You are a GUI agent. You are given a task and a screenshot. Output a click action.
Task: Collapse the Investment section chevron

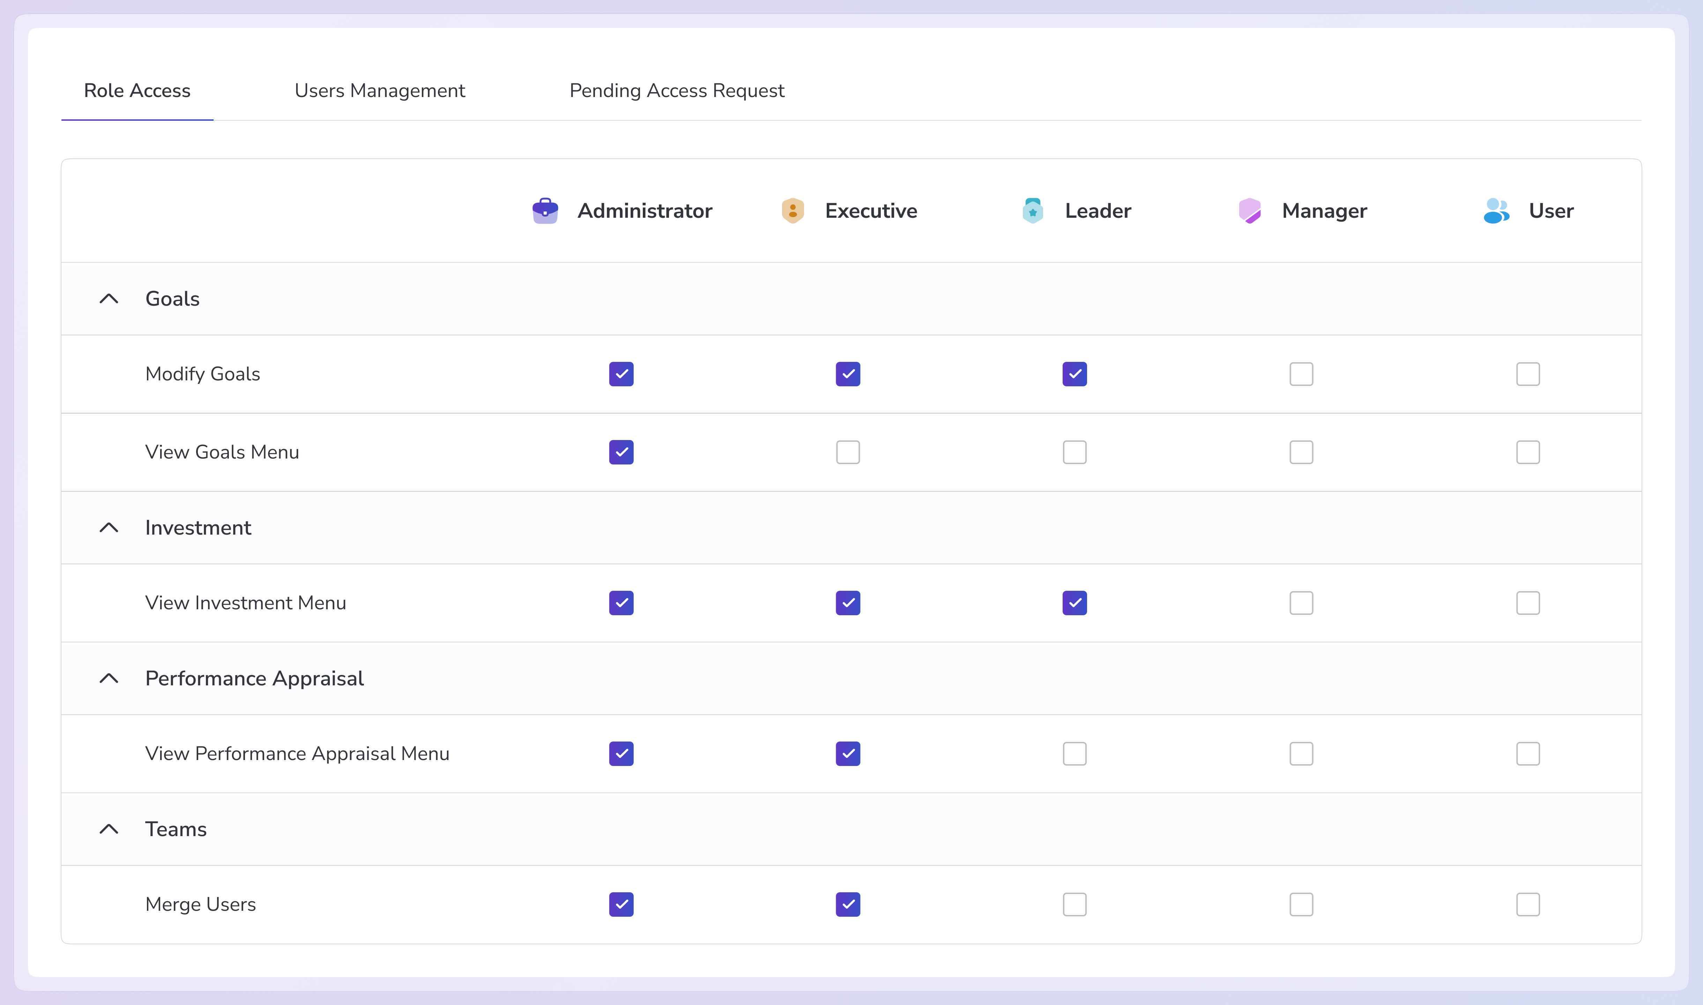(109, 528)
